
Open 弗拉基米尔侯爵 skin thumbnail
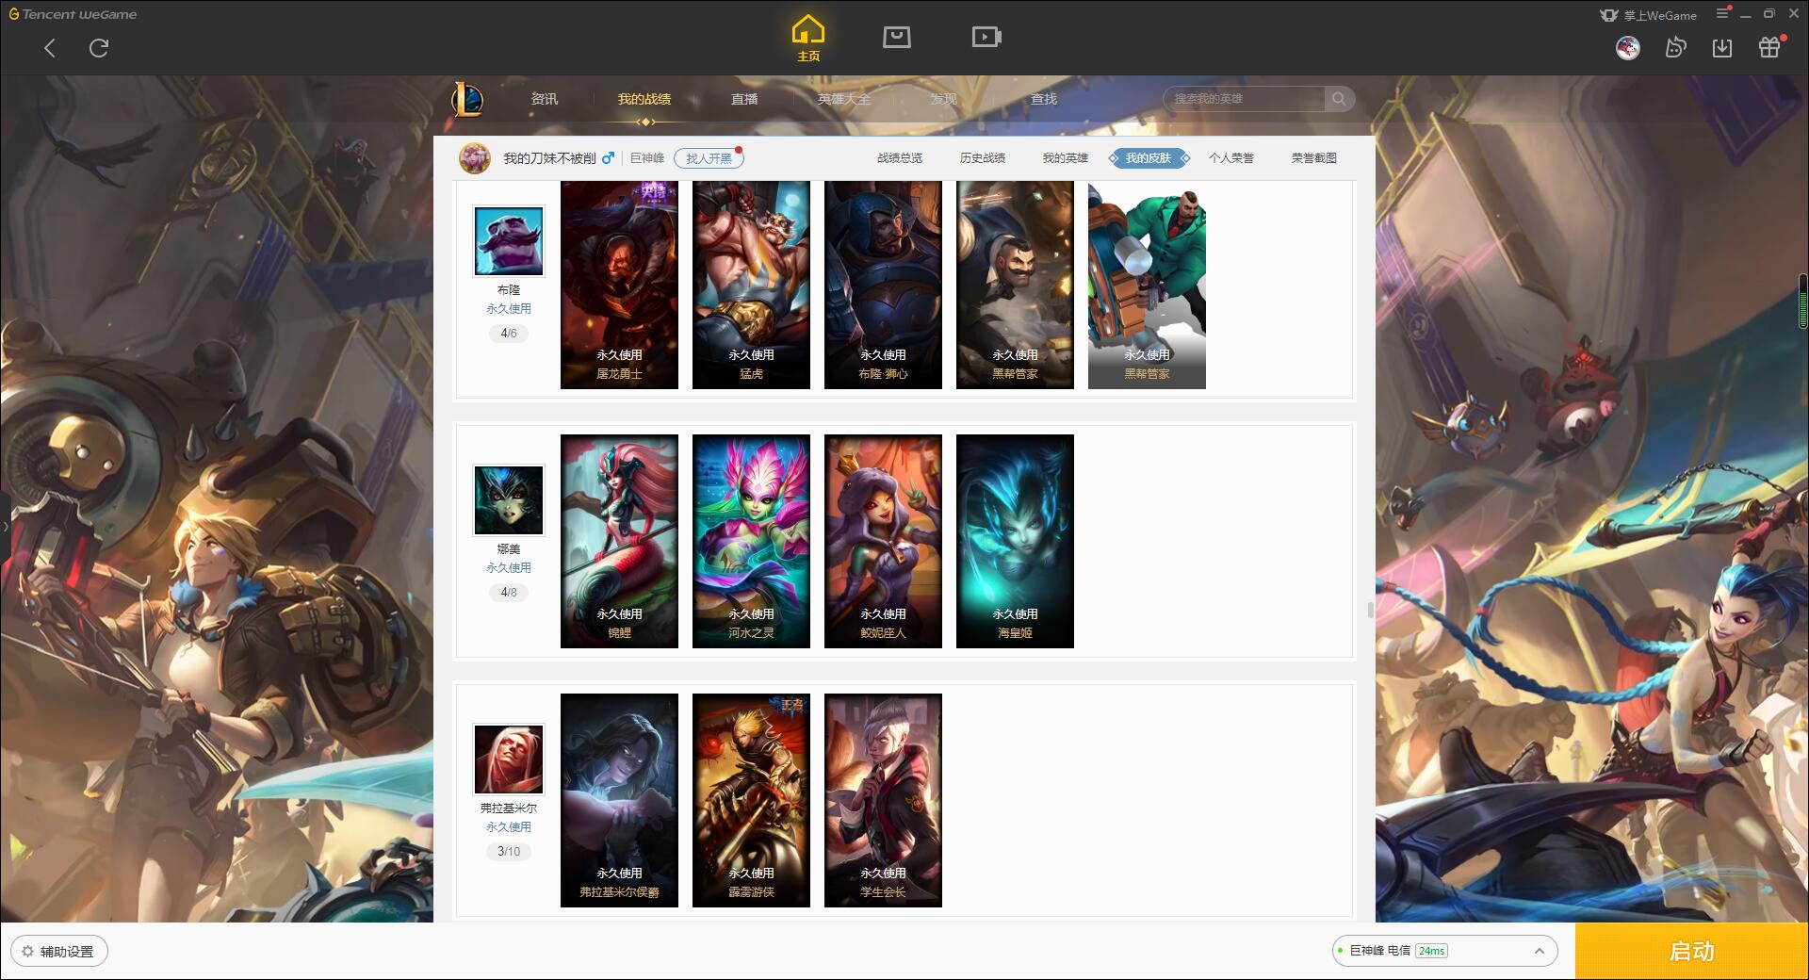(x=619, y=800)
